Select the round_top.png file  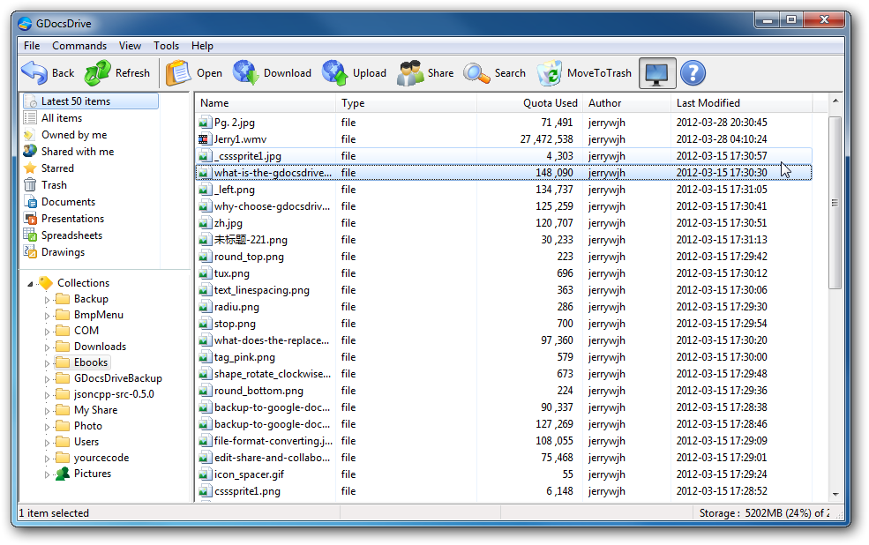pyautogui.click(x=504, y=257)
